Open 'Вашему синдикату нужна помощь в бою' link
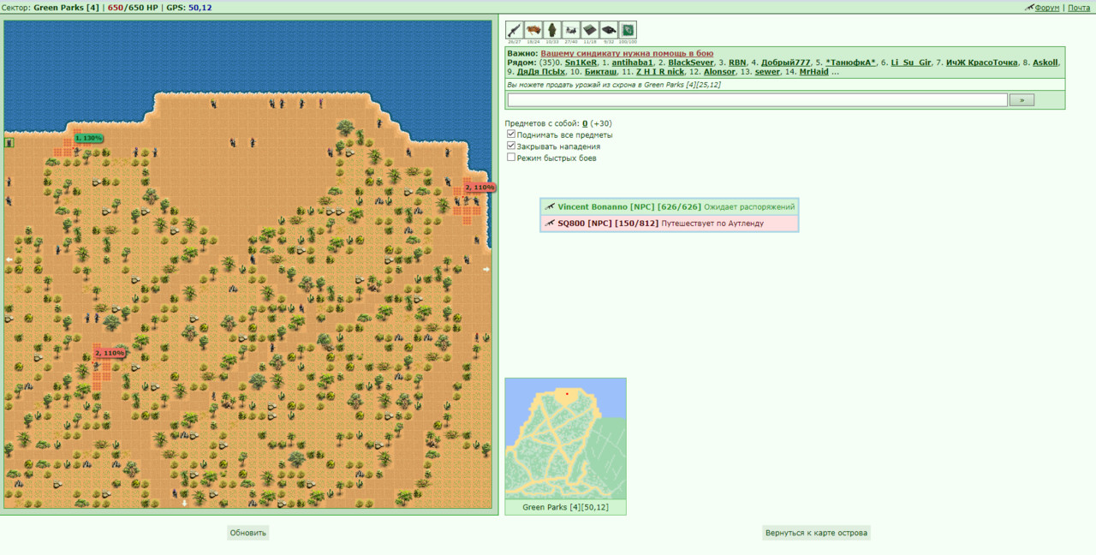1096x555 pixels. [627, 53]
